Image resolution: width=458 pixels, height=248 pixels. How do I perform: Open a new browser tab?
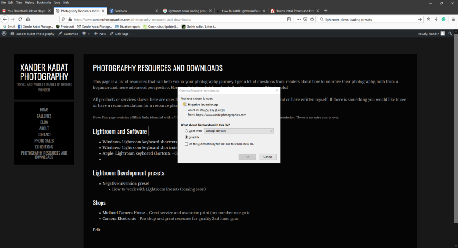(326, 11)
